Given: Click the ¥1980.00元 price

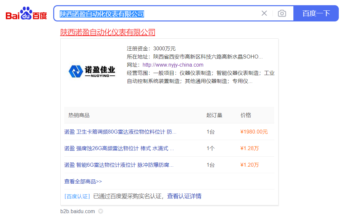Looking at the screenshot, I should [254, 132].
